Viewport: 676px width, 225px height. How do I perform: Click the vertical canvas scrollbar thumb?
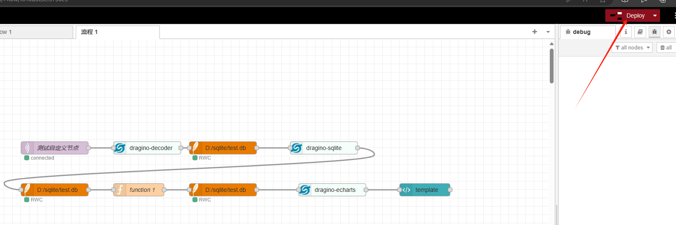click(x=551, y=66)
